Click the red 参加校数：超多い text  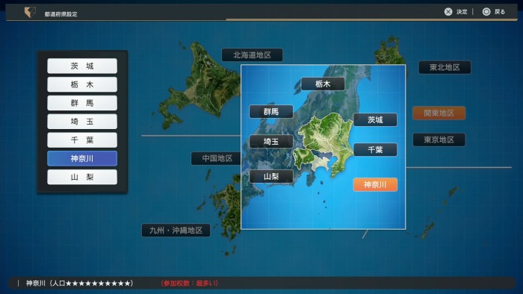click(190, 284)
